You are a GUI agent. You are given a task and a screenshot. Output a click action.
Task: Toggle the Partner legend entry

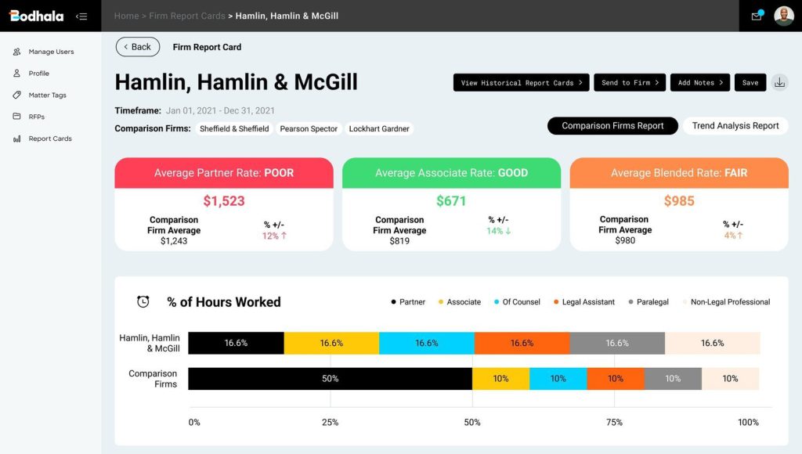coord(408,302)
